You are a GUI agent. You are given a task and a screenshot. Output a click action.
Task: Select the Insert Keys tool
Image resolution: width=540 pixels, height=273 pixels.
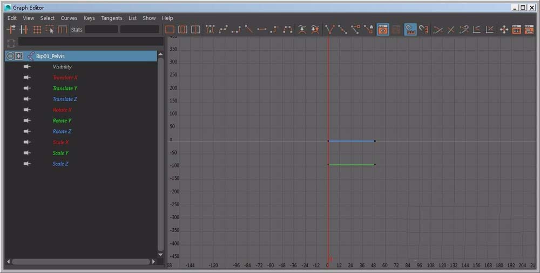(x=24, y=30)
